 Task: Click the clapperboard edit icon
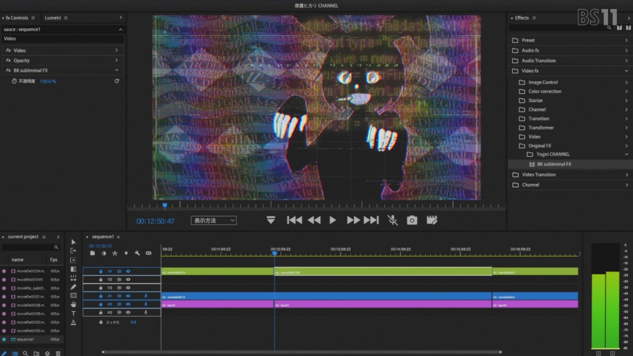point(432,220)
